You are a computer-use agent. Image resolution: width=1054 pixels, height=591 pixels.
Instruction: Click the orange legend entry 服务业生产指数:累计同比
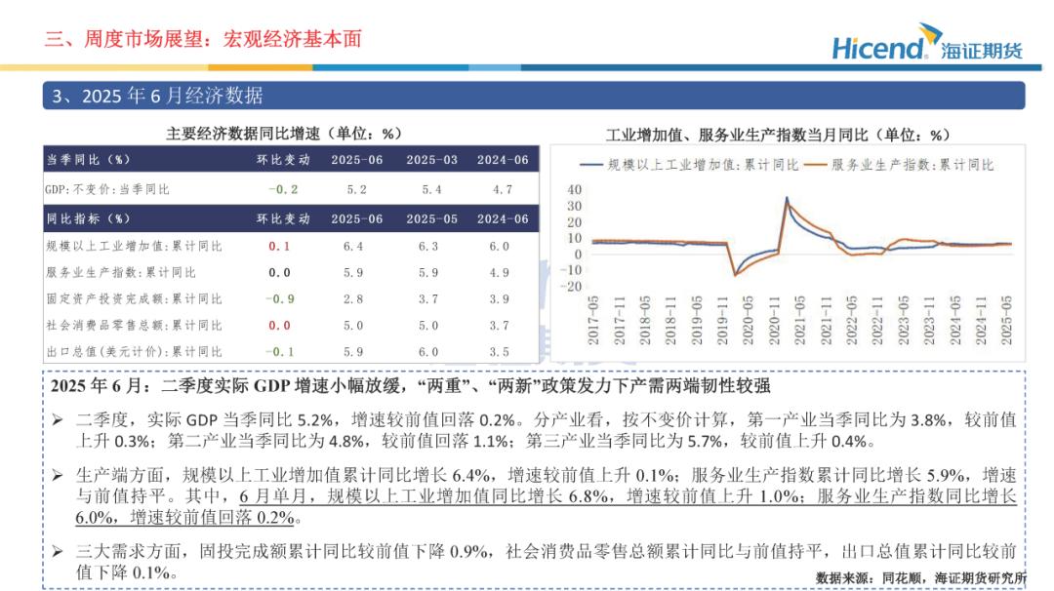pyautogui.click(x=899, y=165)
